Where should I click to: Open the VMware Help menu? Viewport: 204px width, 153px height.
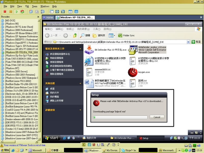point(55,6)
